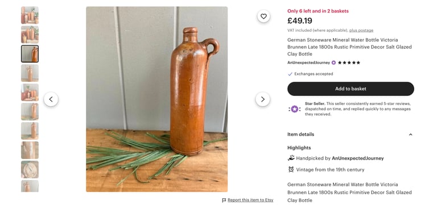Screen dimensions: 437x209
Task: Click the main stoneware bottle photo
Action: [156, 99]
